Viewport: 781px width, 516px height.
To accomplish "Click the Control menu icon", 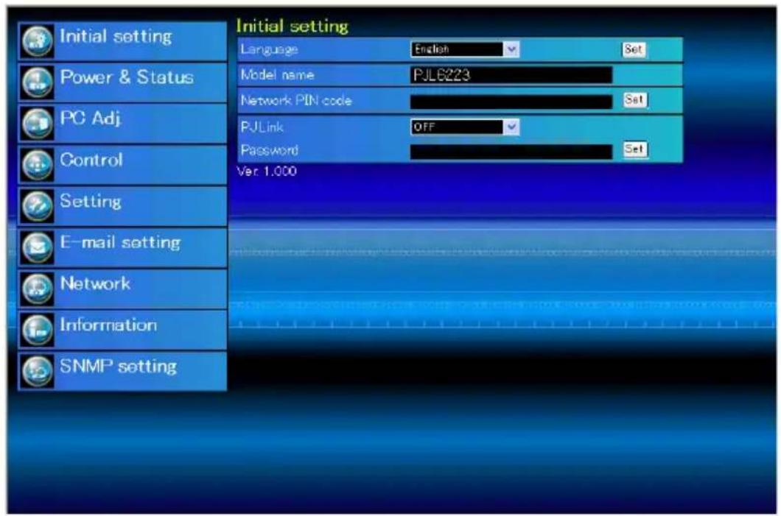I will (38, 165).
